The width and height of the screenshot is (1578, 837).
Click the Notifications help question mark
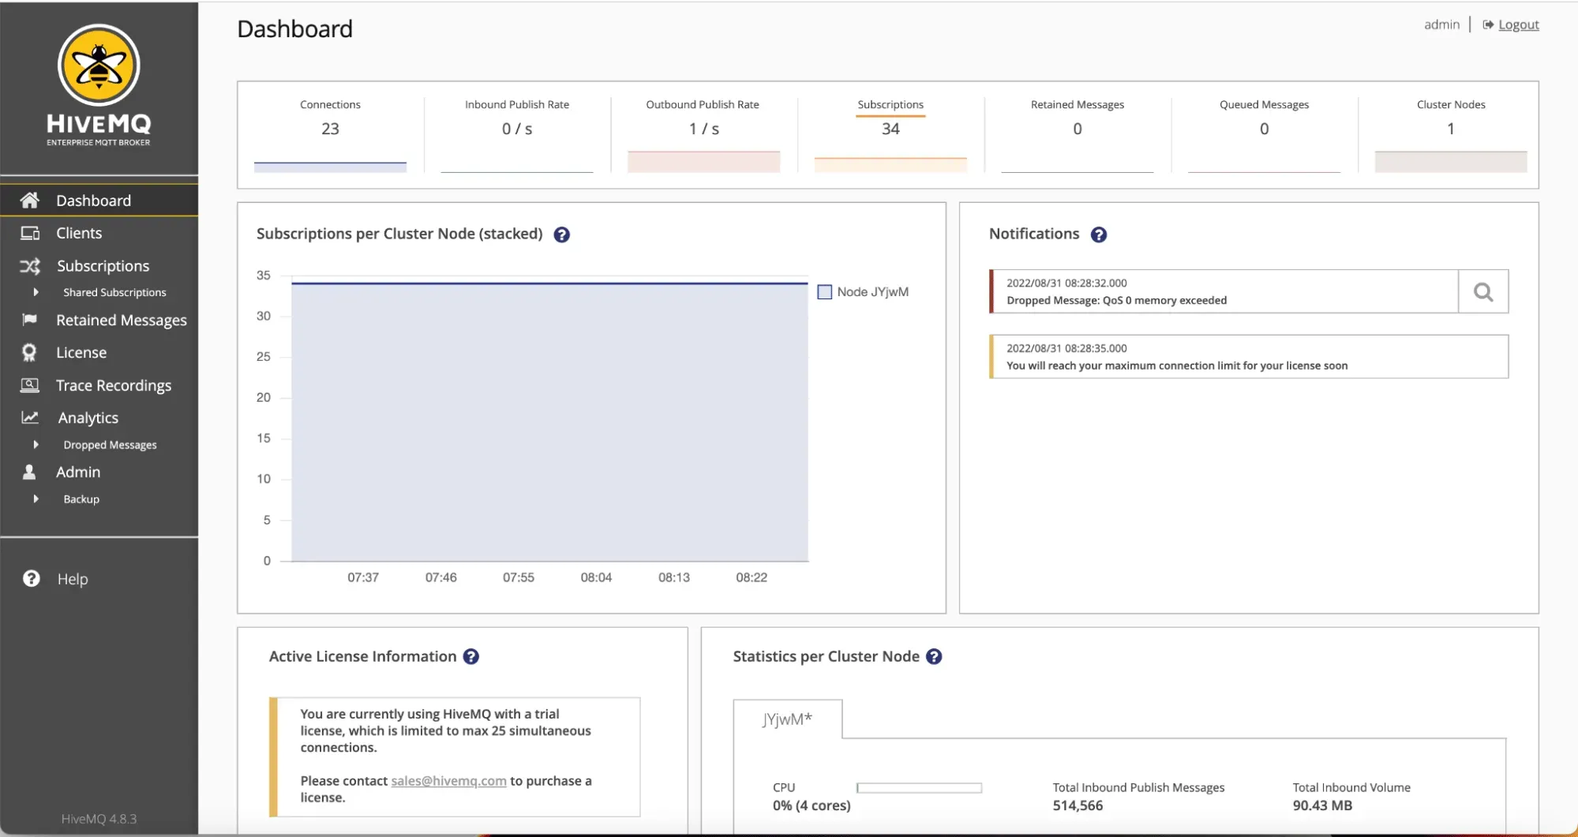1098,235
